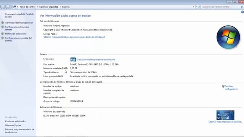Open 'Información y herramientas de rendimiento'
This screenshot has height=137, width=244.
click(x=19, y=131)
